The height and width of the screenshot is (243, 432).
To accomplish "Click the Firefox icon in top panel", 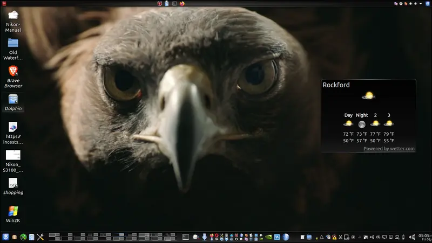I will [182, 4].
